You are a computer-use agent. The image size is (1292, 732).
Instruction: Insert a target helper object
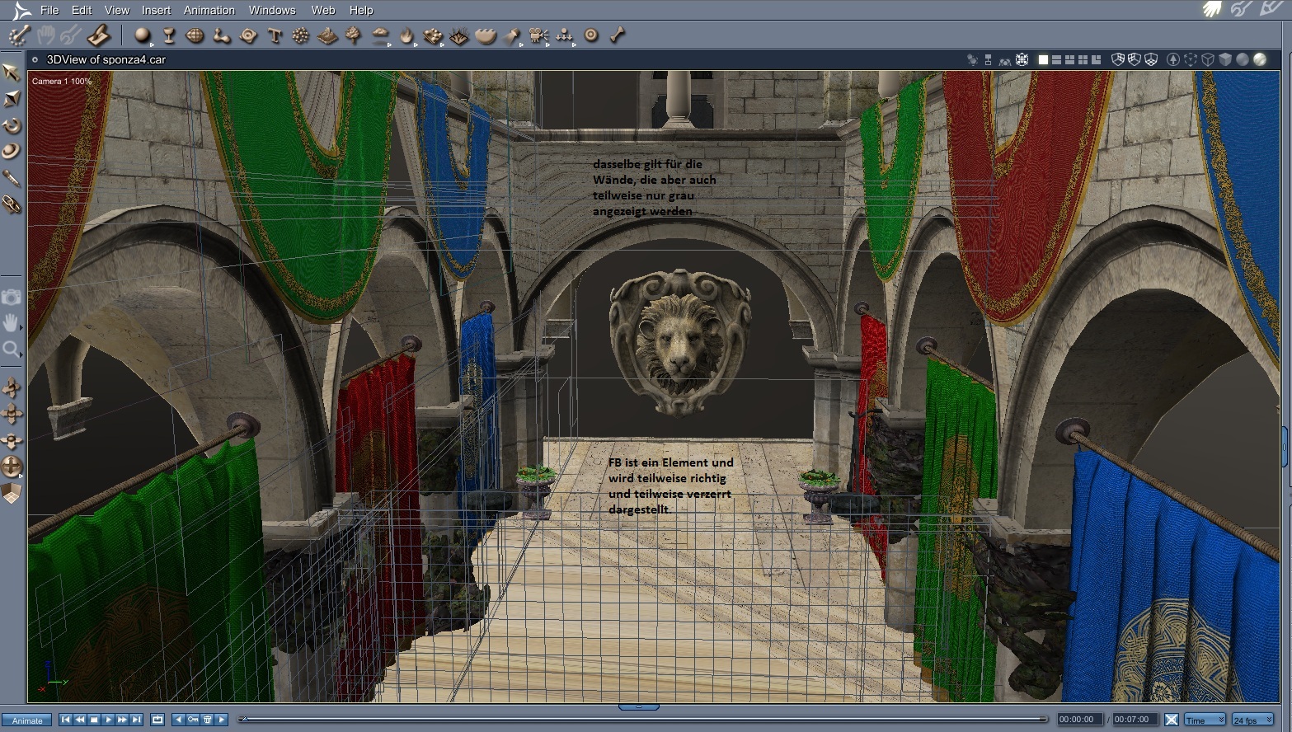click(x=591, y=35)
